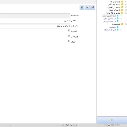This screenshot has width=127, height=127.
Task: Toggle the افزودن checkbox
Action: tap(69, 30)
